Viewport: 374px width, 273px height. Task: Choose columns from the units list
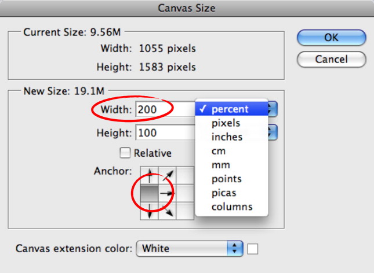231,206
